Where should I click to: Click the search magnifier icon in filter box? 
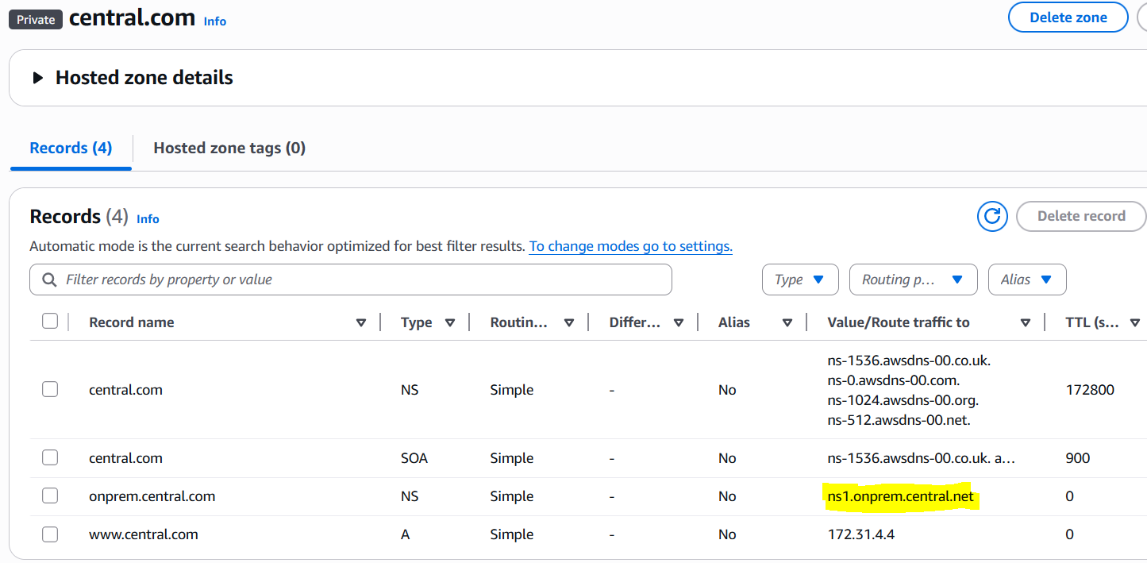(x=49, y=280)
